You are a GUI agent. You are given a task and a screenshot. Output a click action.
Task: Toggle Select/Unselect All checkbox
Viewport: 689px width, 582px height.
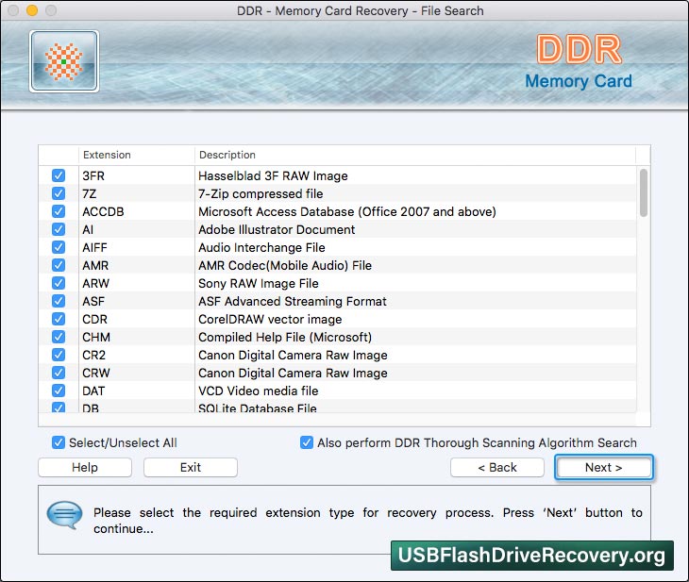(x=58, y=442)
